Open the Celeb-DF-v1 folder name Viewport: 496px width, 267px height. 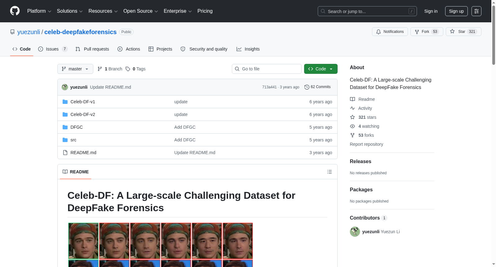(x=83, y=102)
